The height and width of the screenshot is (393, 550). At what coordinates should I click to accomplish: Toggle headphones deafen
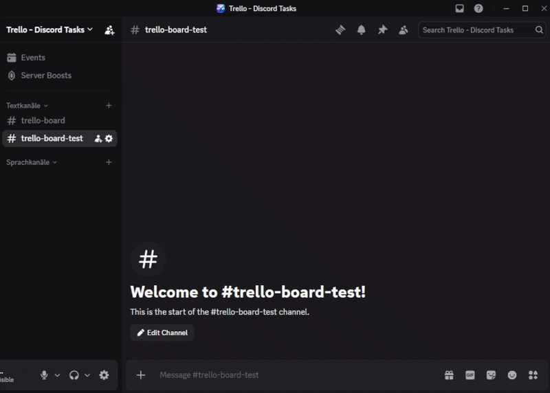click(74, 375)
